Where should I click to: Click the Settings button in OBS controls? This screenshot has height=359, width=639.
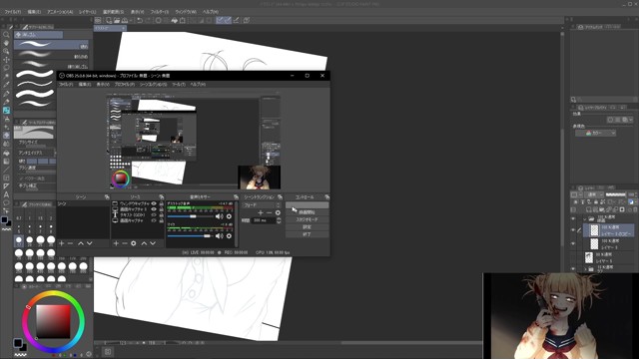pos(307,226)
